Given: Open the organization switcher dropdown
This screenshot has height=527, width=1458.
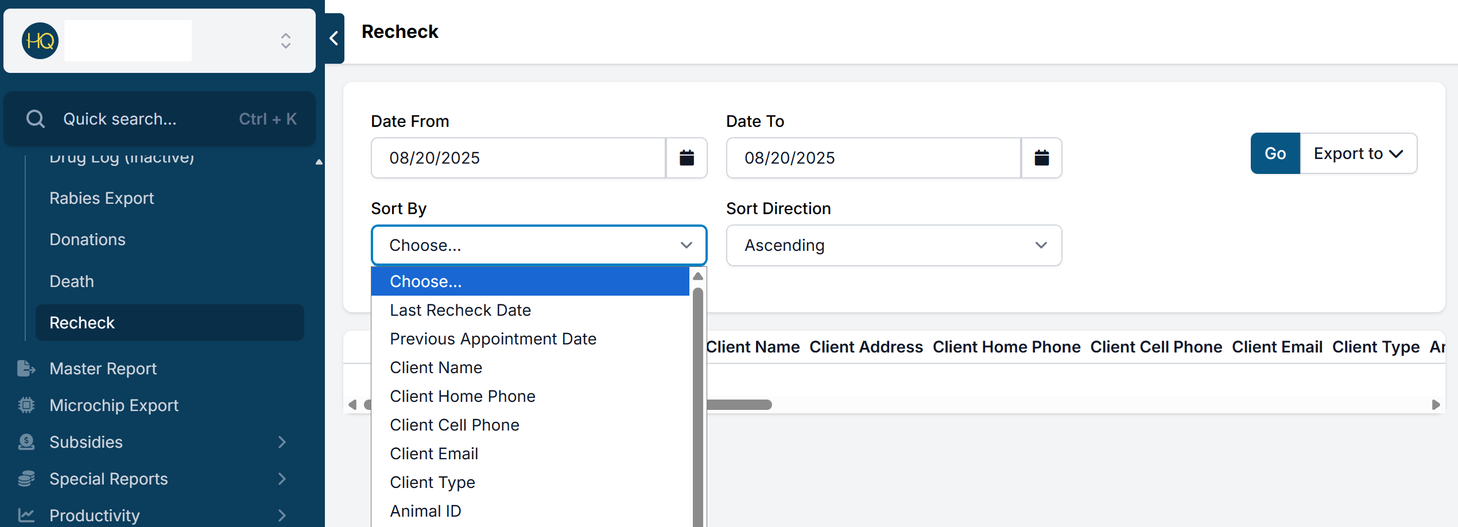Looking at the screenshot, I should 285,41.
